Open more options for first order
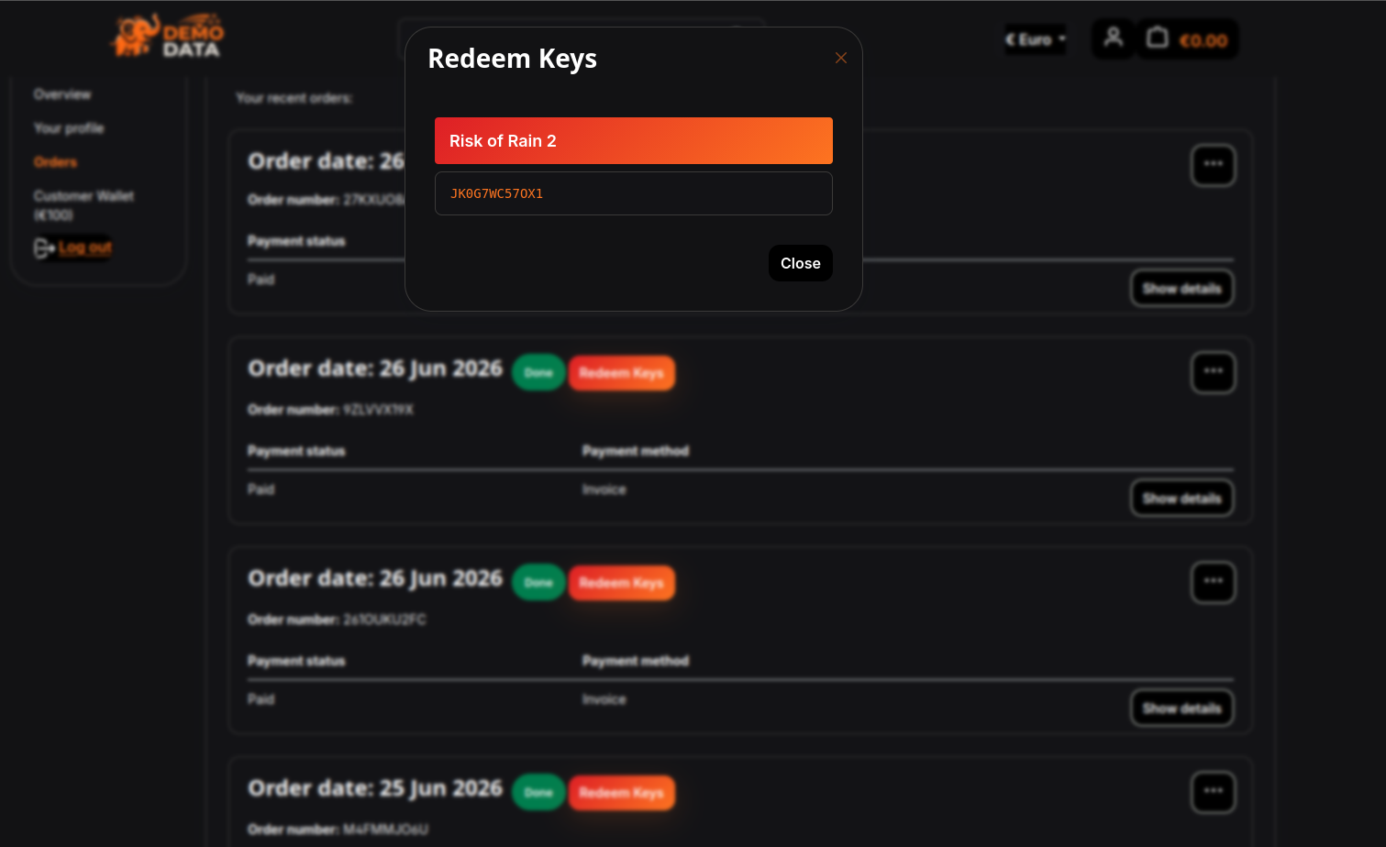Image resolution: width=1386 pixels, height=847 pixels. pos(1214,165)
